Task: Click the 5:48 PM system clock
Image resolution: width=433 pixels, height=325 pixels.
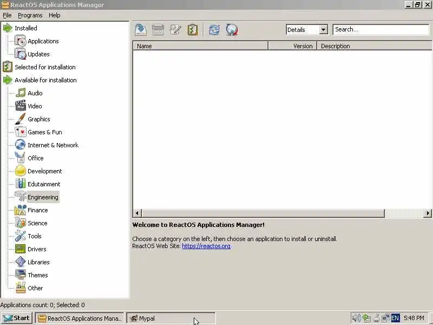Action: coord(414,318)
